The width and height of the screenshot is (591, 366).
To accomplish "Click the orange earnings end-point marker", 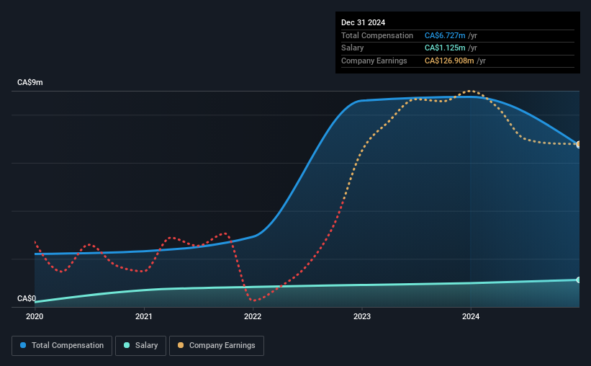I will tap(579, 145).
